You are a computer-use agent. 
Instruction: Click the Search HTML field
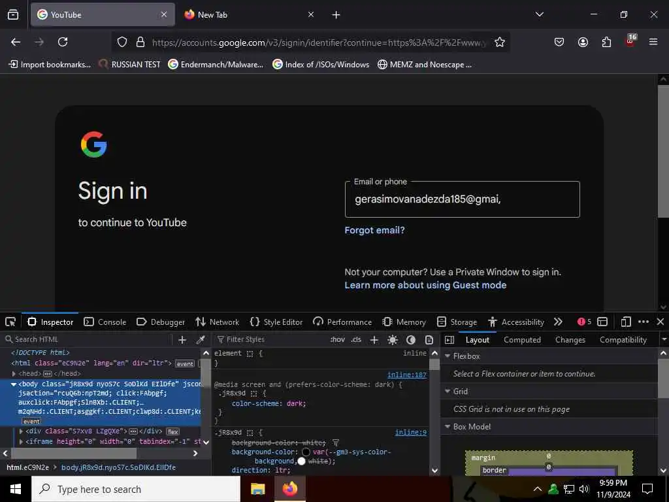point(88,339)
